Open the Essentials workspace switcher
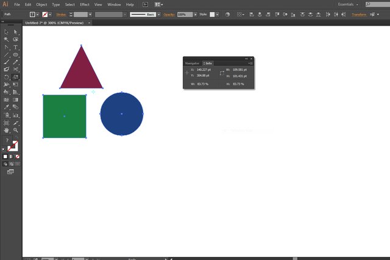 point(348,4)
